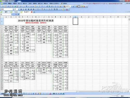Center align the cell text

31,9
